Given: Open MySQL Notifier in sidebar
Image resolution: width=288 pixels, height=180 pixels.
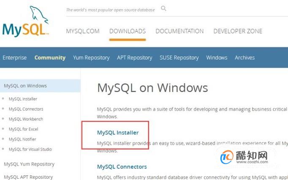Looking at the screenshot, I should 22,139.
